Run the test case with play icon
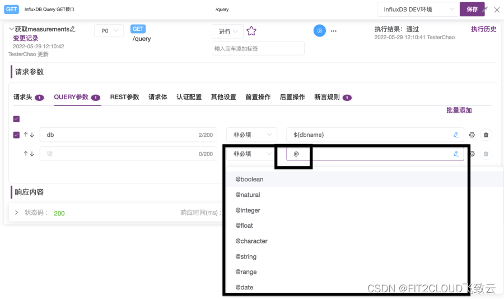The width and height of the screenshot is (504, 299). [320, 31]
